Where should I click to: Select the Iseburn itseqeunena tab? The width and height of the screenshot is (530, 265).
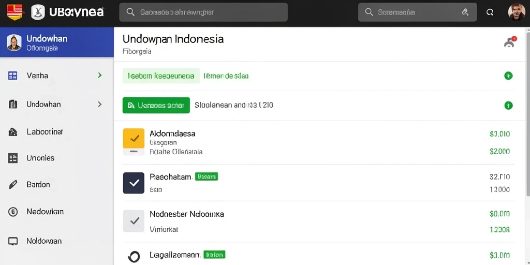click(x=161, y=76)
